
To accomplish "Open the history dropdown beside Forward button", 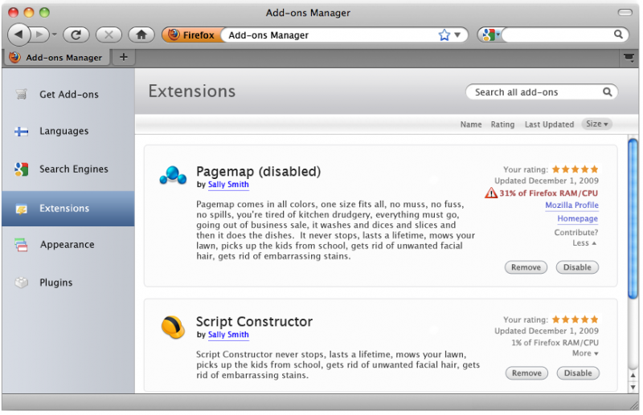I will click(54, 35).
